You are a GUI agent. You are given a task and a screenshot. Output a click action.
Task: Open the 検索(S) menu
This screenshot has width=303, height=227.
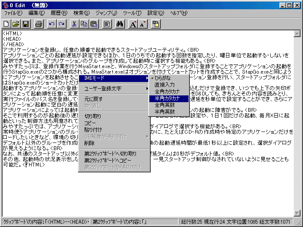[82, 13]
